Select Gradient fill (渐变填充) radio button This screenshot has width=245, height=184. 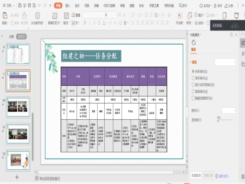click(x=193, y=78)
